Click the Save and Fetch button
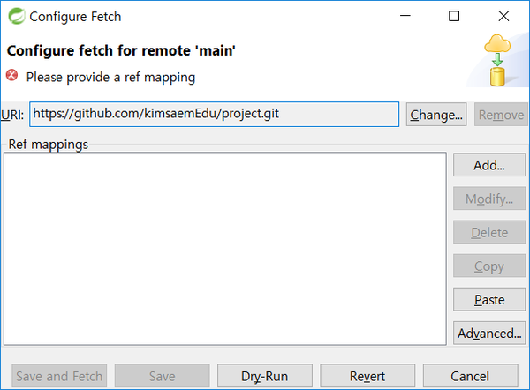The height and width of the screenshot is (390, 530). tap(59, 376)
